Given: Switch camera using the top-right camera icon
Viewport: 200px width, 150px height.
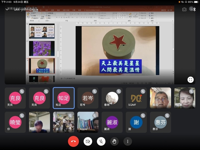Looking at the screenshot, I should [x=184, y=9].
